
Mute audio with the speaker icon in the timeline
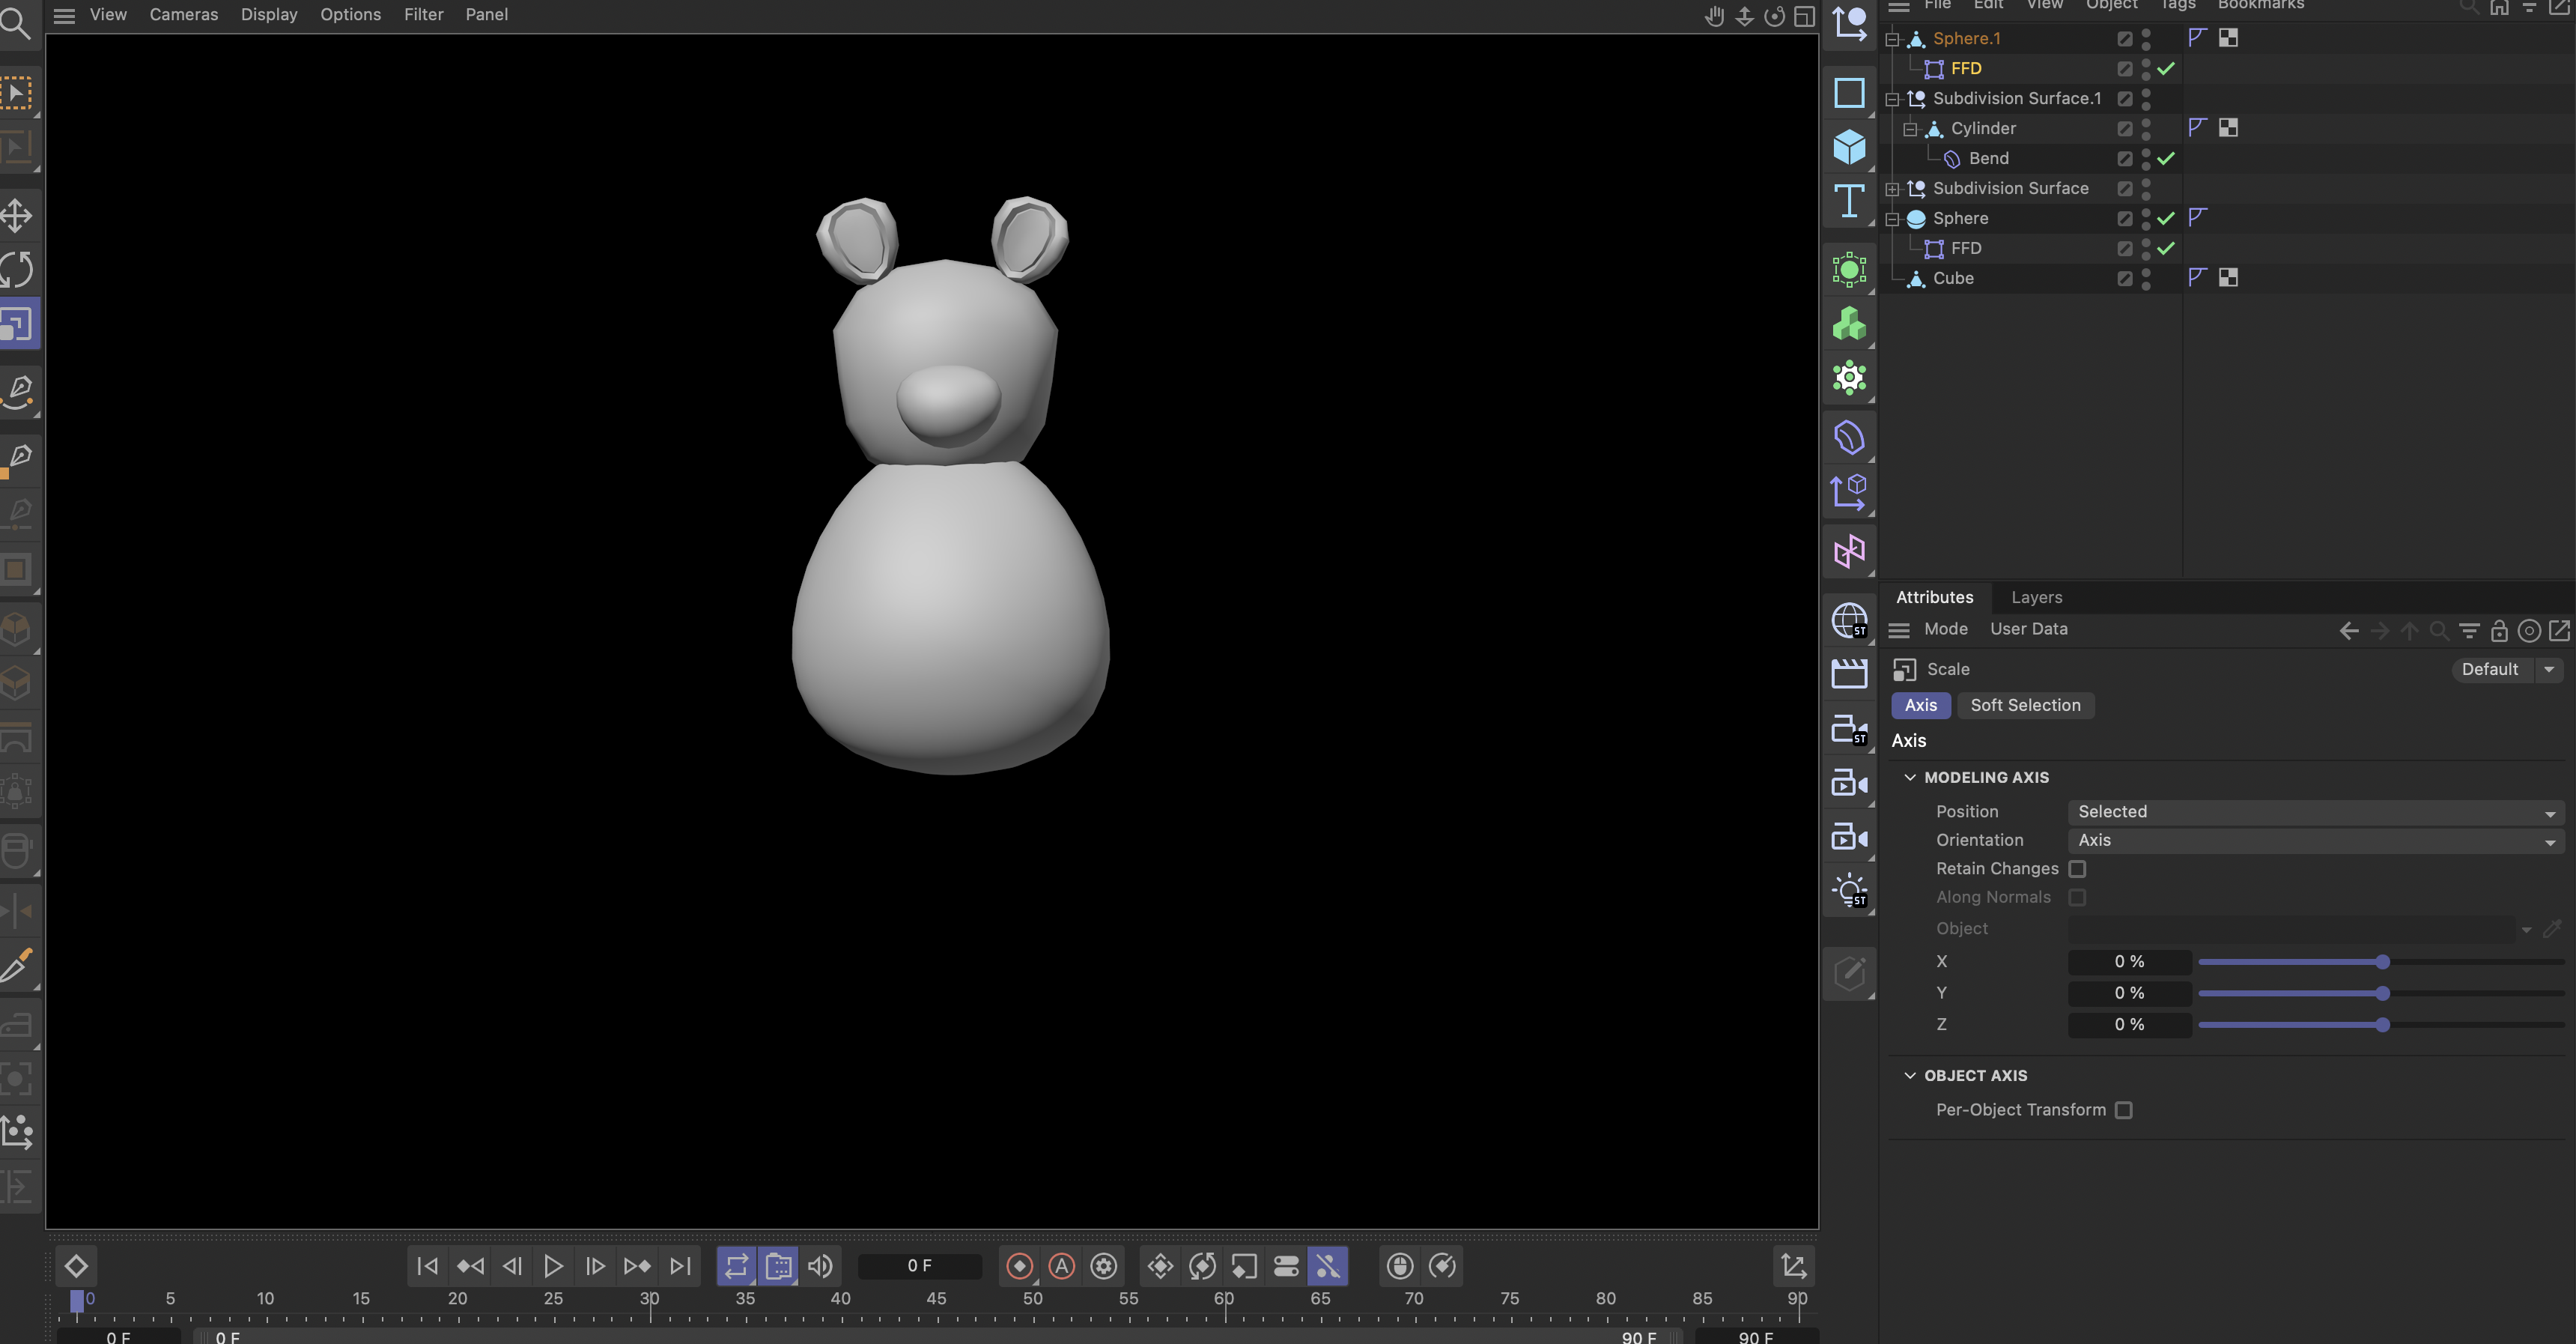819,1265
